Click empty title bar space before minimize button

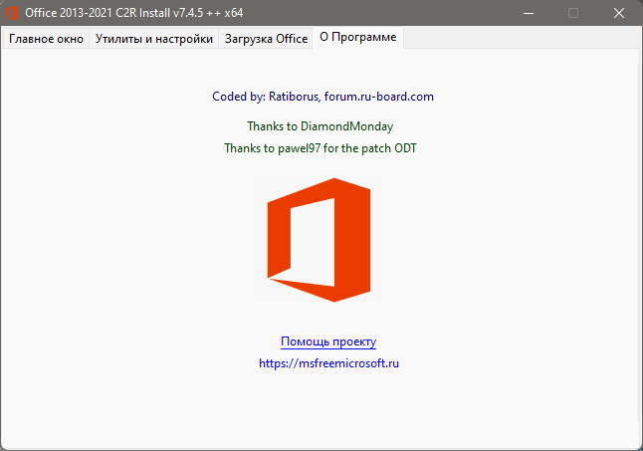(398, 13)
